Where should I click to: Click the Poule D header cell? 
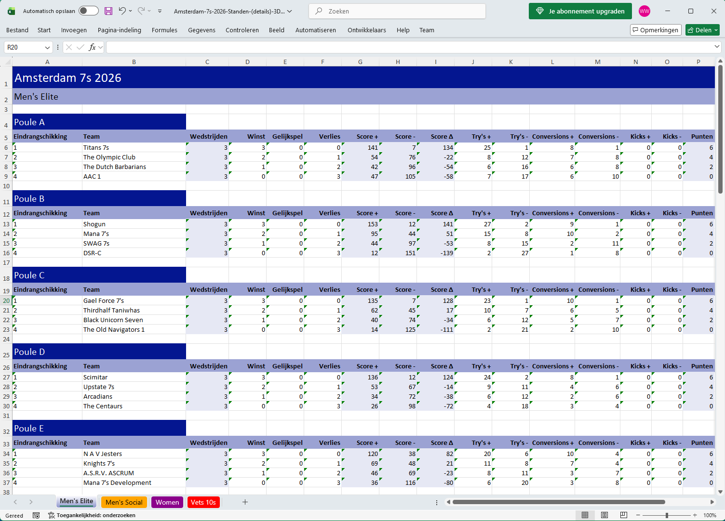[x=99, y=352]
